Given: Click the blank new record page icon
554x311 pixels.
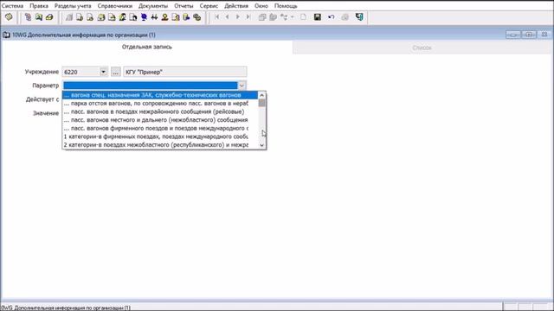Looking at the screenshot, I should pyautogui.click(x=304, y=17).
